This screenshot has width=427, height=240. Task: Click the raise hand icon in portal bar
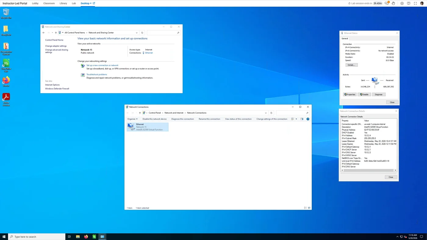[393, 3]
